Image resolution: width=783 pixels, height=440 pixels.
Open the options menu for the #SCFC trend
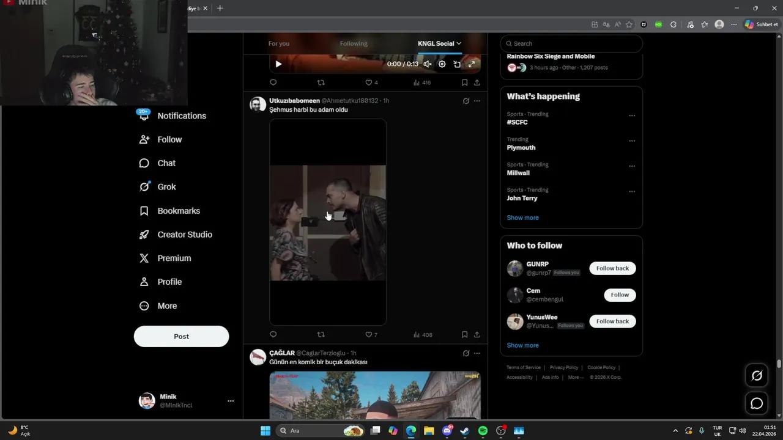click(632, 115)
